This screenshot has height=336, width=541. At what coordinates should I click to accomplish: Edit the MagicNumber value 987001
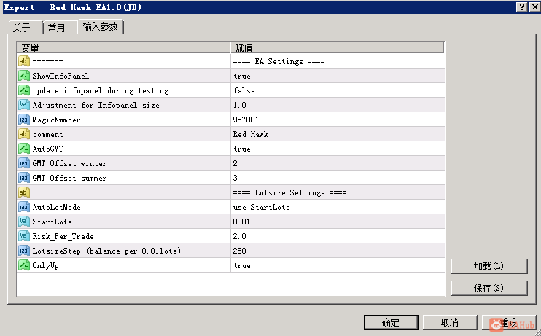click(x=246, y=120)
